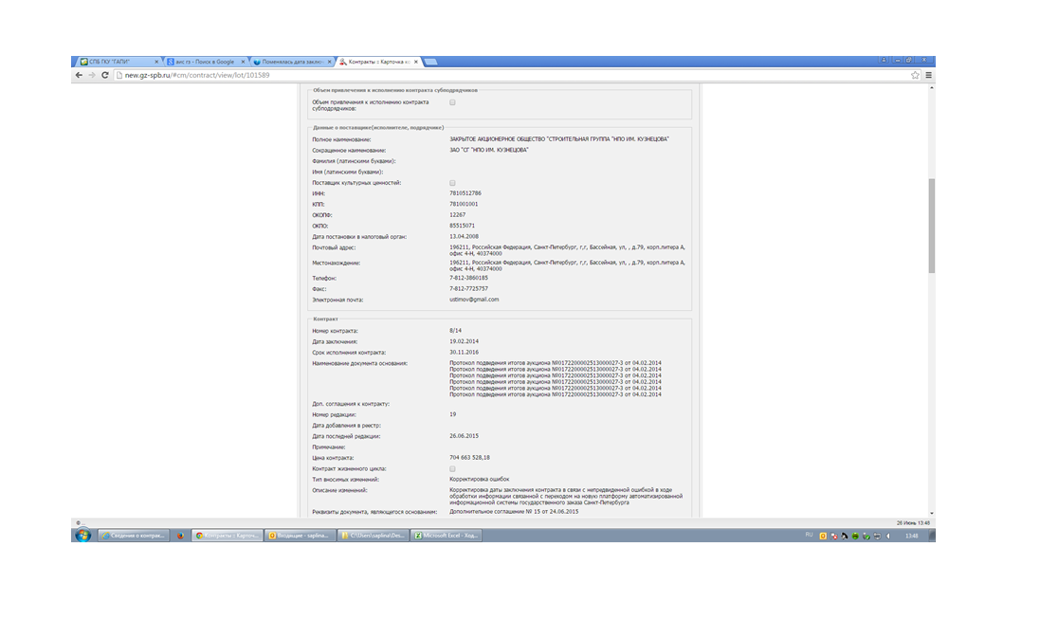Toggle 'Контракт жизненного цикла' checkbox
The image size is (1058, 620).
[453, 469]
